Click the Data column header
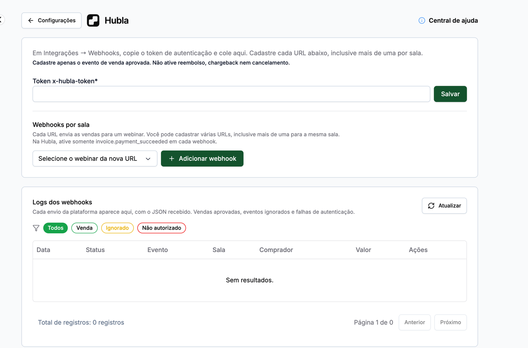This screenshot has width=528, height=348. (x=43, y=250)
